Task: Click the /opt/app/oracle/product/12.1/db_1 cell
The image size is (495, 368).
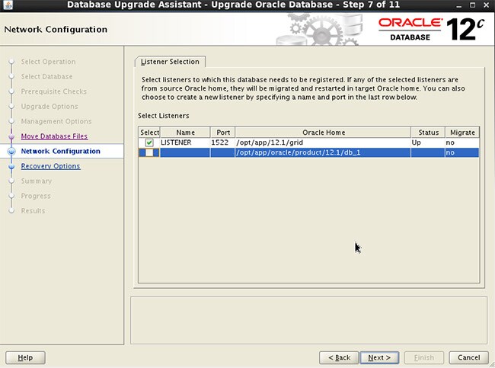Action: pyautogui.click(x=323, y=153)
